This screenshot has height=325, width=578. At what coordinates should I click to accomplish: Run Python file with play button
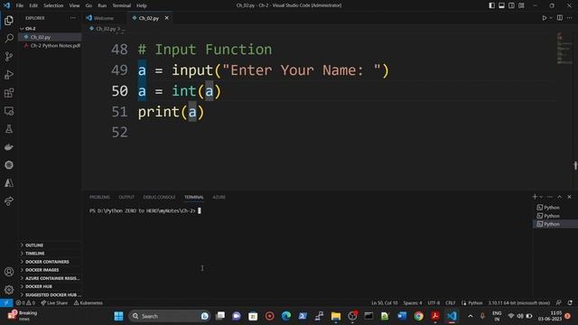click(545, 18)
